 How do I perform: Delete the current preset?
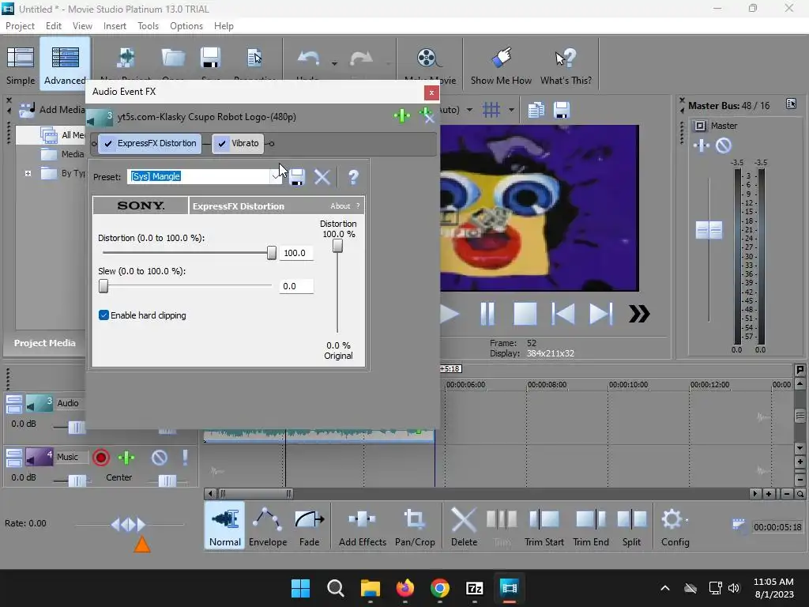click(322, 177)
